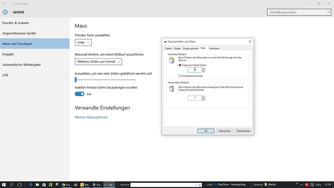The height and width of the screenshot is (188, 334).
Task: Open File Explorer from taskbar
Action: click(37, 185)
